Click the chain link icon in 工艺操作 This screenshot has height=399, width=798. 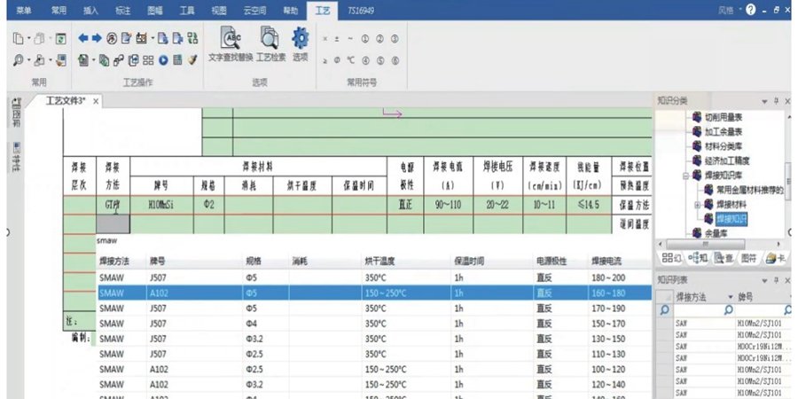click(119, 60)
